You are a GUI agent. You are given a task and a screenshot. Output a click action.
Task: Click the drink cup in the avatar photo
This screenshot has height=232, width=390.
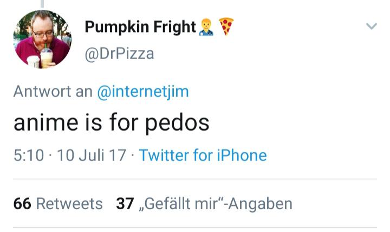pos(47,57)
